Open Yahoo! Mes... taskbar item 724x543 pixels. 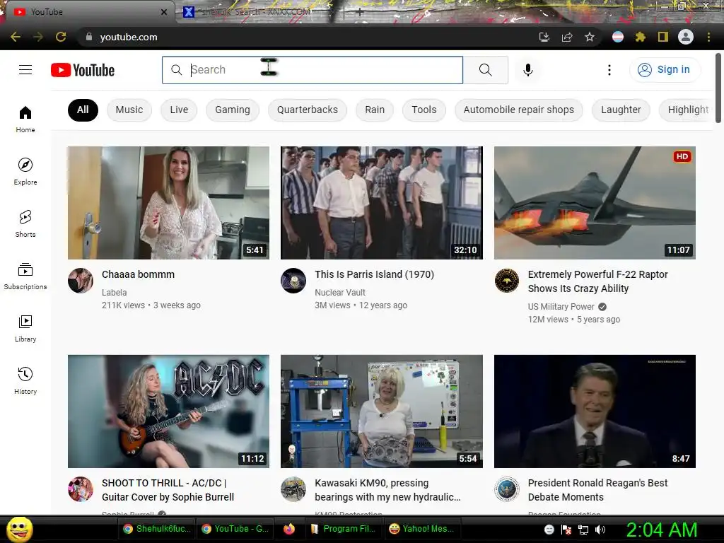(x=421, y=529)
